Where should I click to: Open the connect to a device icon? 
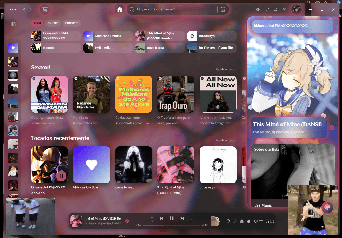pyautogui.click(x=249, y=221)
